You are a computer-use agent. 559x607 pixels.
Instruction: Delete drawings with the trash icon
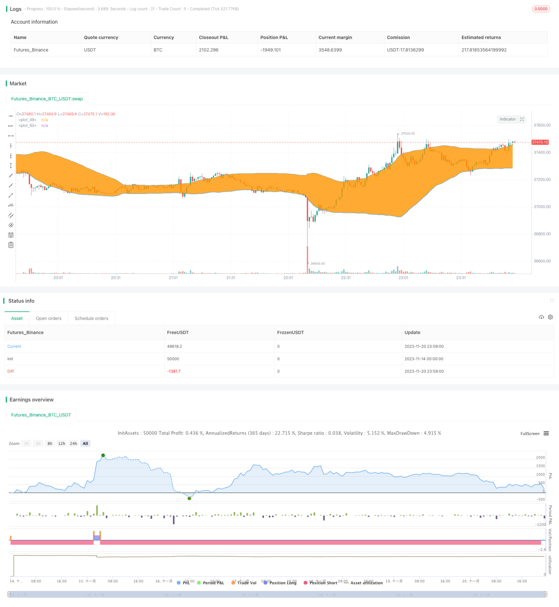[11, 245]
